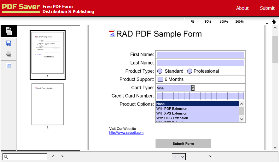The height and width of the screenshot is (163, 279).
Task: Click document scrollbar up arrow
Action: (x=275, y=28)
